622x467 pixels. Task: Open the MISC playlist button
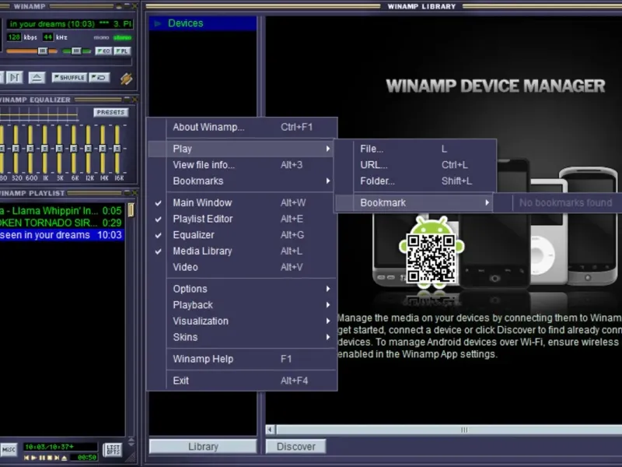coord(9,450)
